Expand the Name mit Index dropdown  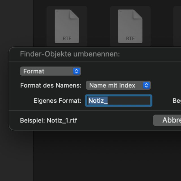point(118,85)
